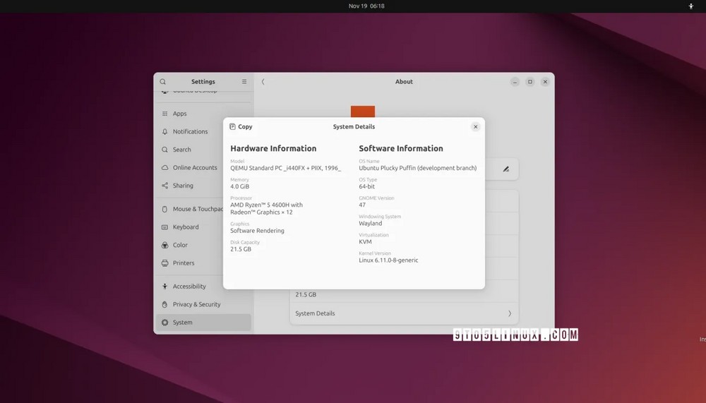Click the Keyboard icon in sidebar
This screenshot has width=706, height=403.
(x=164, y=227)
